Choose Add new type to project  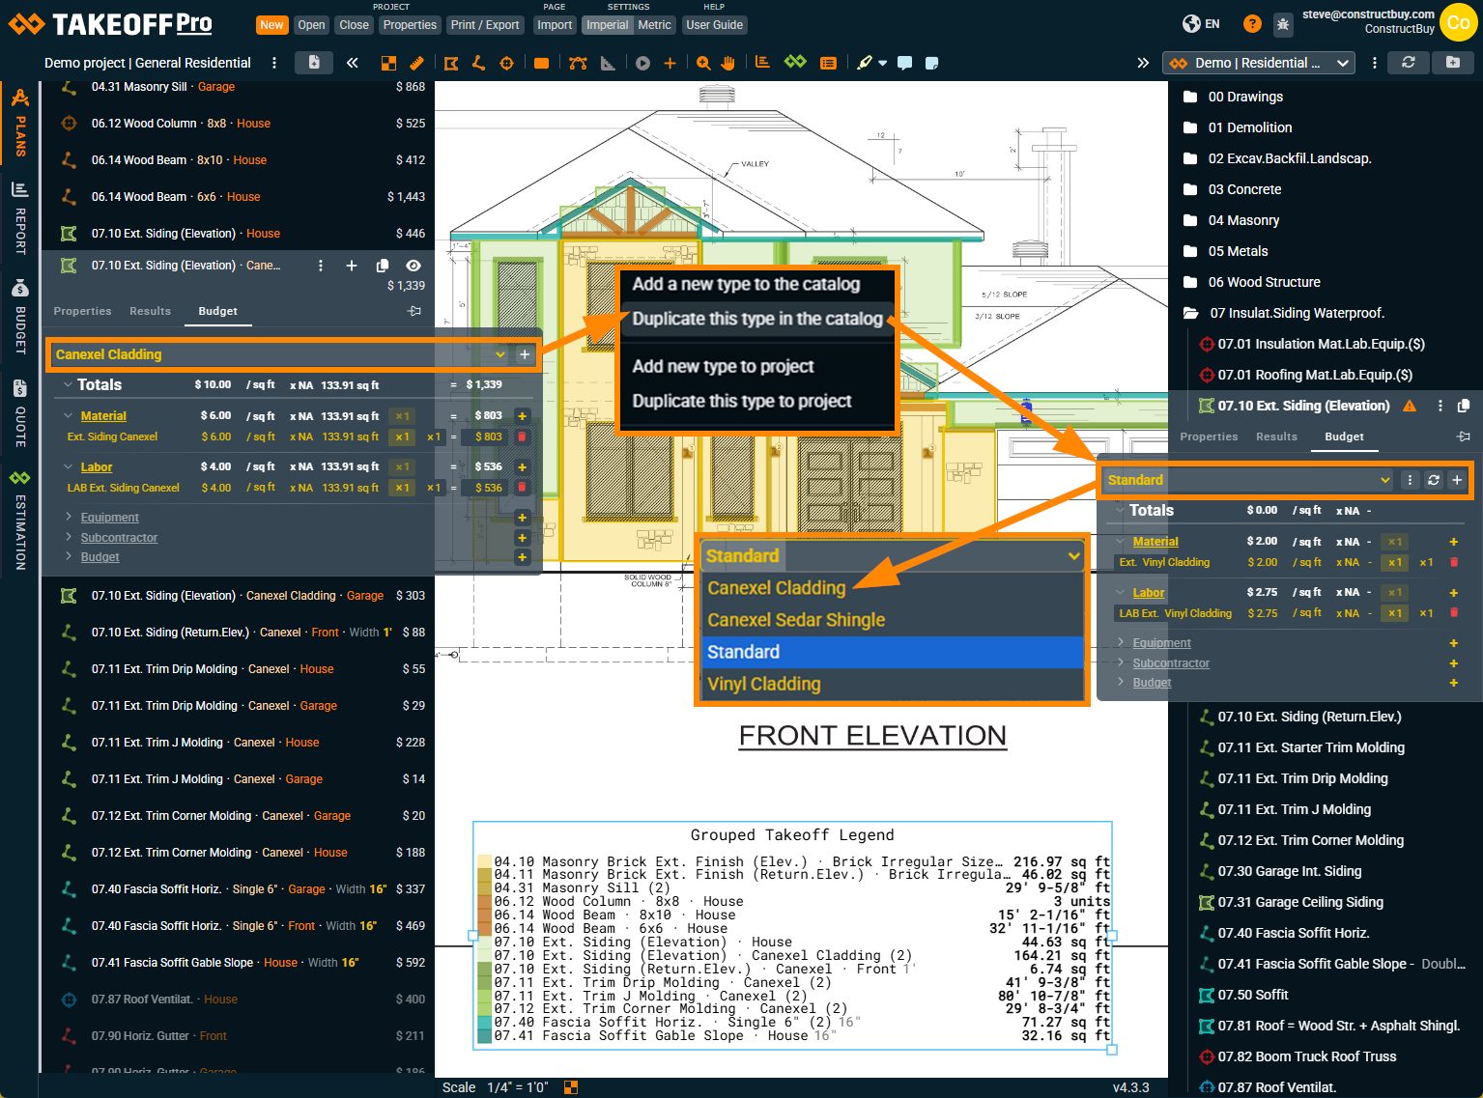[723, 366]
